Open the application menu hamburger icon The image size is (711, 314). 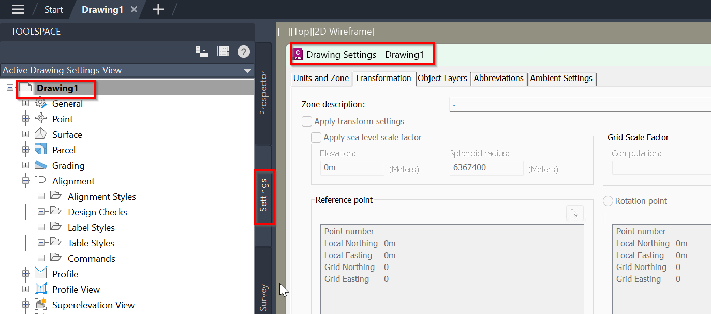click(18, 9)
